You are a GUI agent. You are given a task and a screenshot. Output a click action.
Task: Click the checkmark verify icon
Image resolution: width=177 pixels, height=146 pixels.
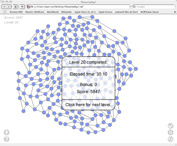coord(171,126)
